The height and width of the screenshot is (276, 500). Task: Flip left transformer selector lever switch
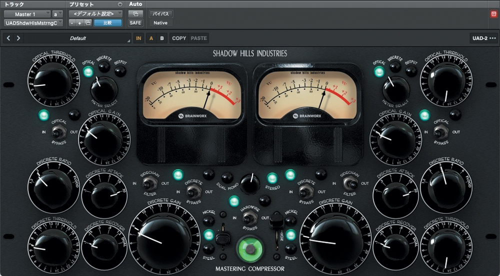point(223,237)
